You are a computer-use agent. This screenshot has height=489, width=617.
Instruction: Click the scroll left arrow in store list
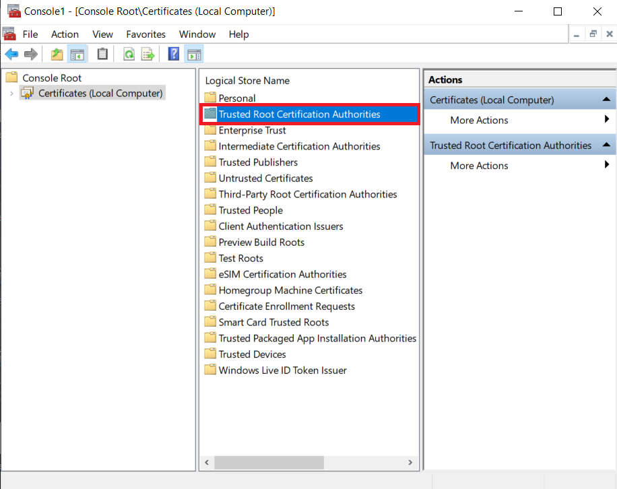[x=207, y=462]
